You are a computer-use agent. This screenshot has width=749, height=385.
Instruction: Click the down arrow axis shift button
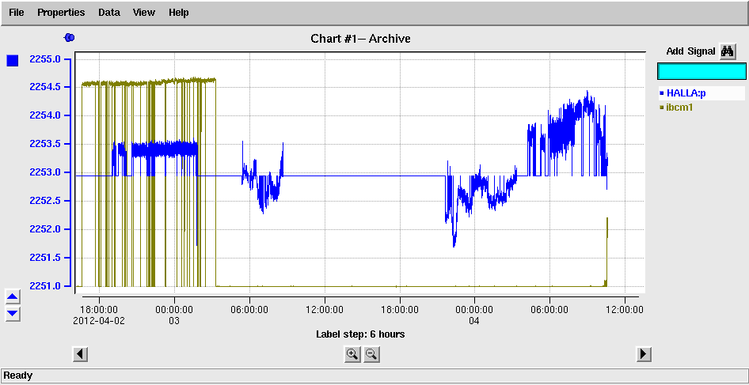(13, 313)
